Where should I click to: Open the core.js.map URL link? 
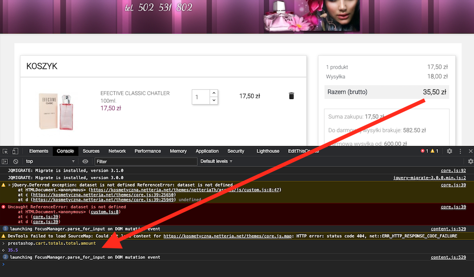click(228, 236)
